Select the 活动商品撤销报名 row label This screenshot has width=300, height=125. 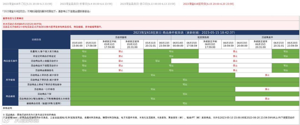pos(44,71)
